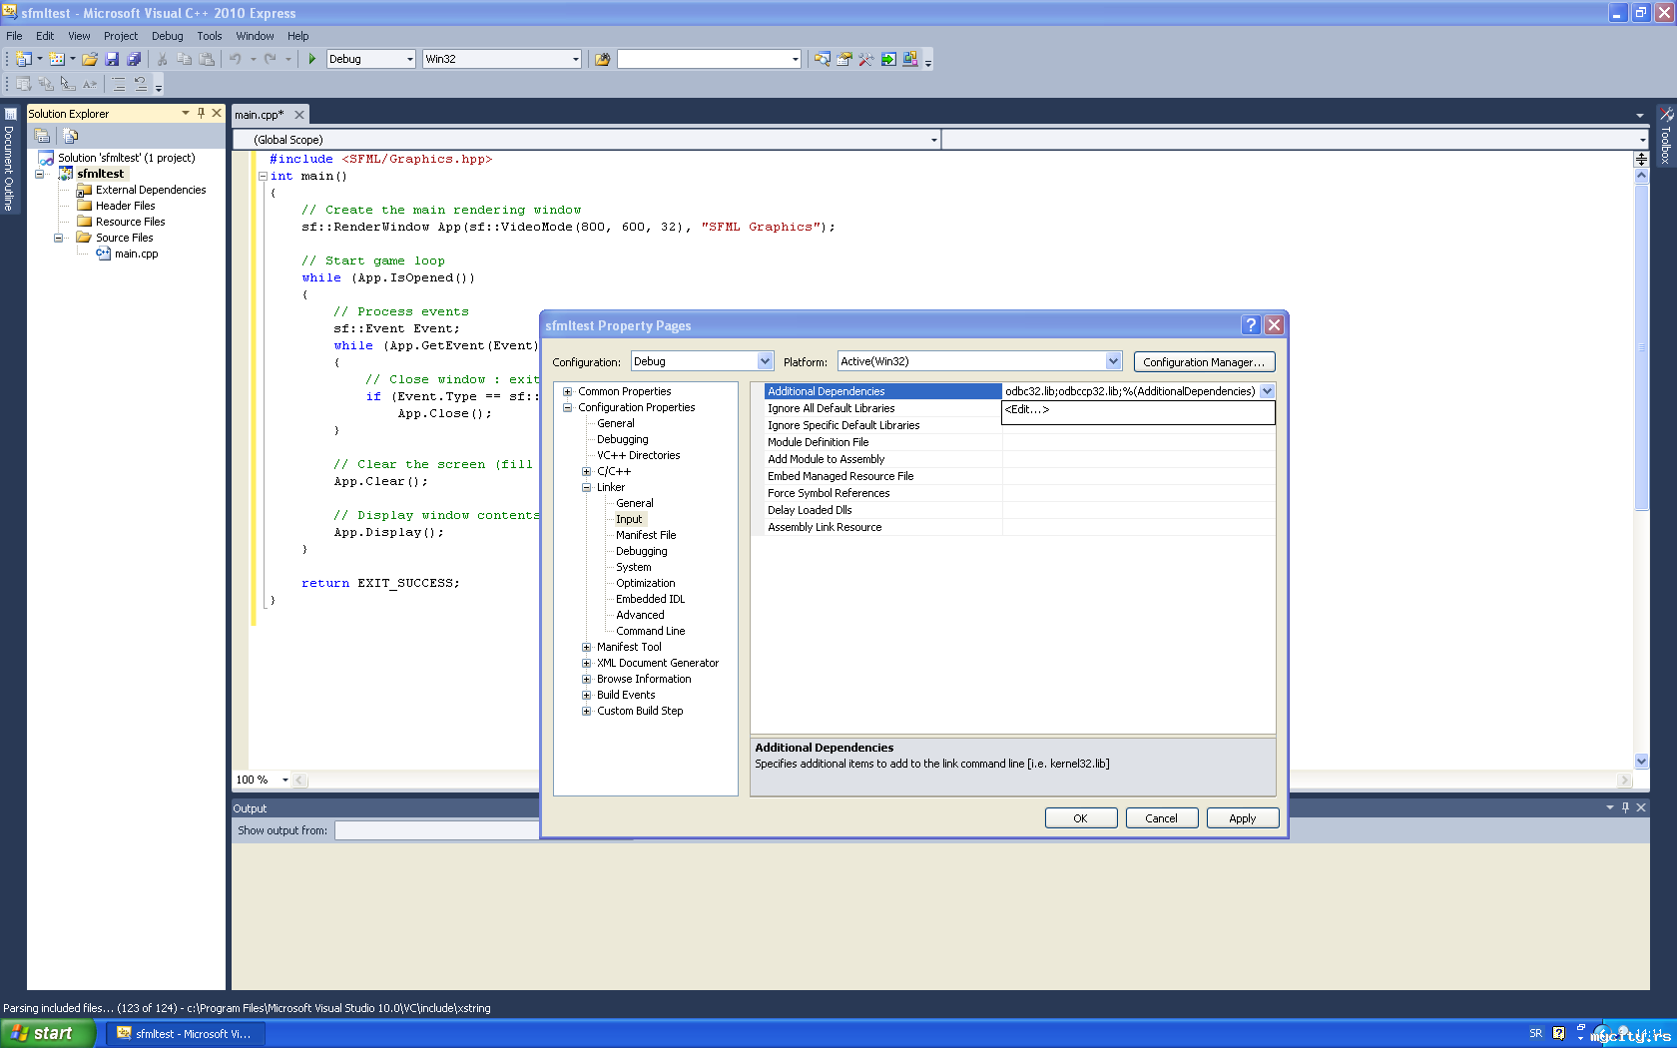
Task: Click the Find in Files toolbar icon
Action: point(602,59)
